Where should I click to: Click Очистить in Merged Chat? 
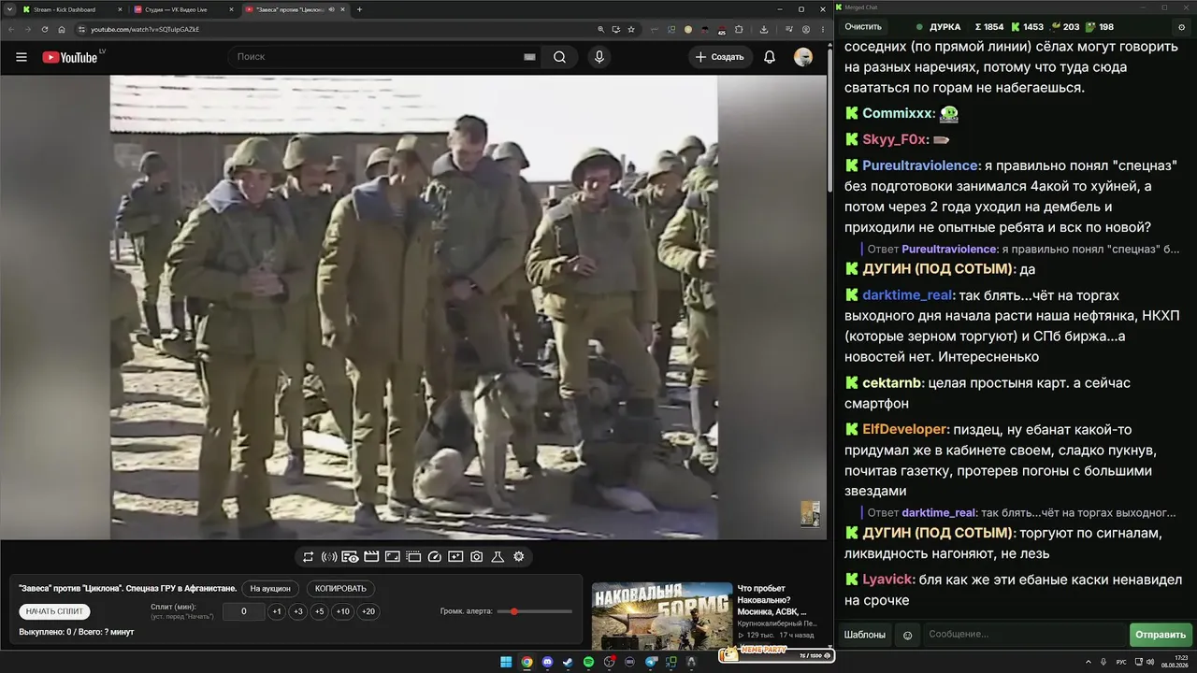863,27
